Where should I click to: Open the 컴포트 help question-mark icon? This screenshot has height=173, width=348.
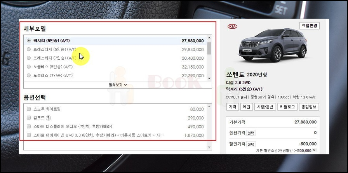(x=48, y=118)
